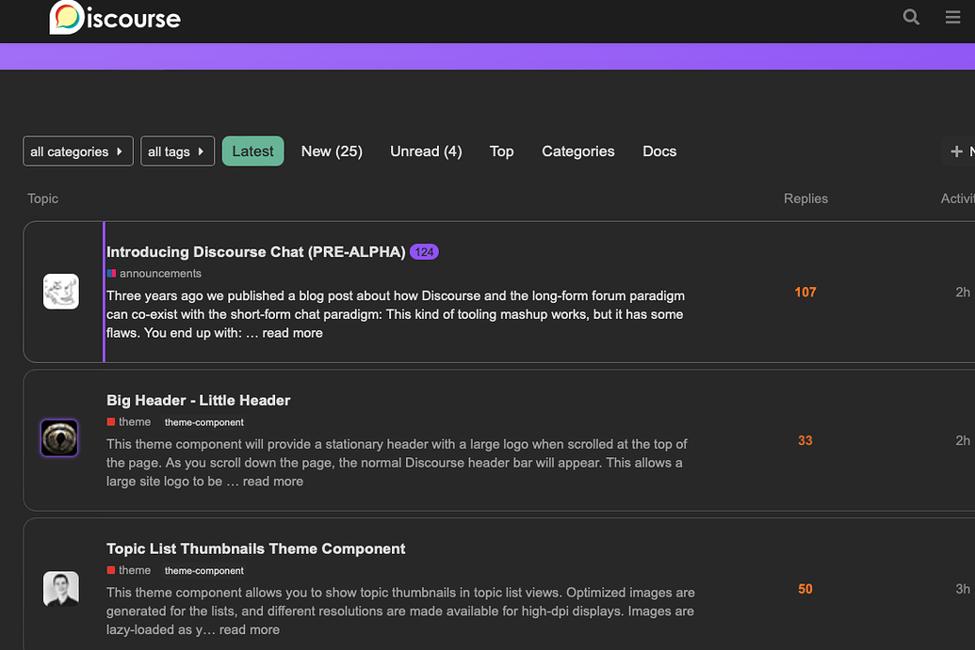
Task: Expand the all tags dropdown
Action: (177, 151)
